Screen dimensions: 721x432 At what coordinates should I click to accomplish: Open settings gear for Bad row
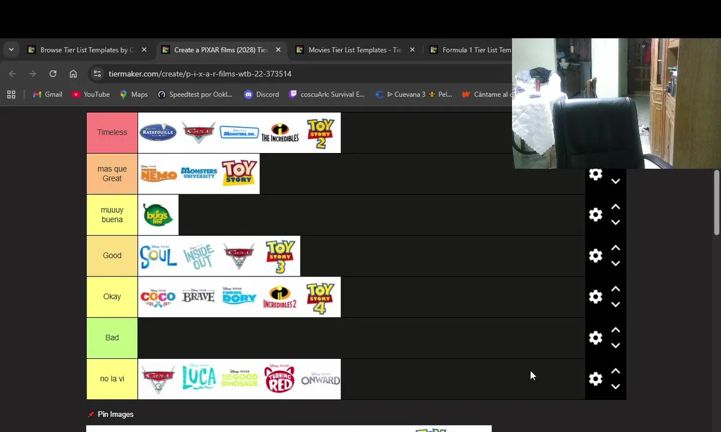click(595, 338)
